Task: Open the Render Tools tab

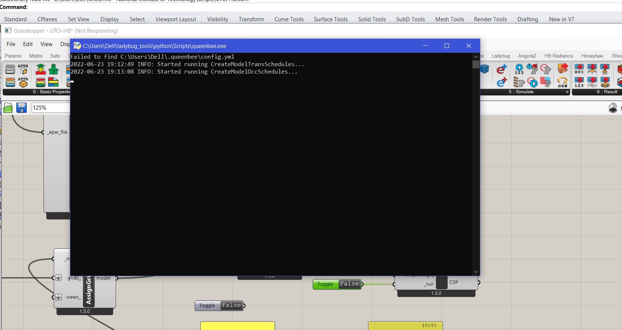Action: pyautogui.click(x=490, y=19)
